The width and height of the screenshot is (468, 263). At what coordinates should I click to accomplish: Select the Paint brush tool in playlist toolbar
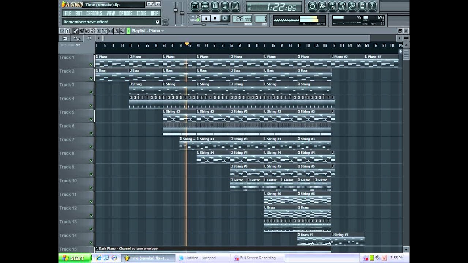point(81,31)
